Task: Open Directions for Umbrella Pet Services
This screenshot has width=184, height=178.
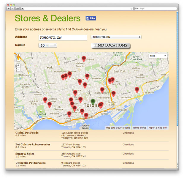Action: pos(128,163)
